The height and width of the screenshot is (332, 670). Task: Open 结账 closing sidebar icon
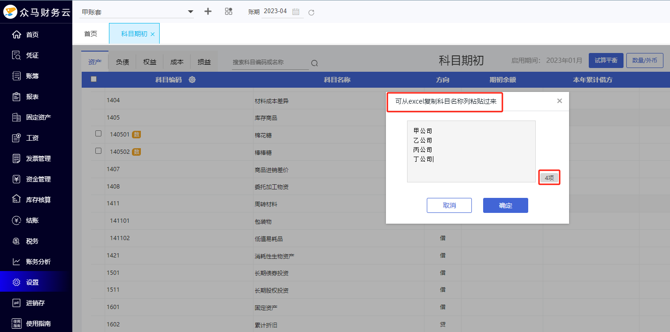click(16, 220)
